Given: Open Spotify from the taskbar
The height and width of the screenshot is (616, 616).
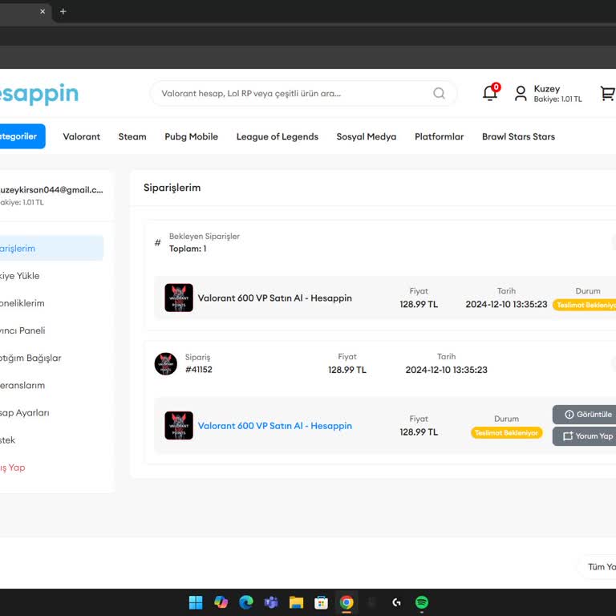Looking at the screenshot, I should point(422,602).
